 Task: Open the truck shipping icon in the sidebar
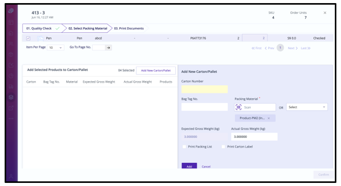[x=11, y=86]
